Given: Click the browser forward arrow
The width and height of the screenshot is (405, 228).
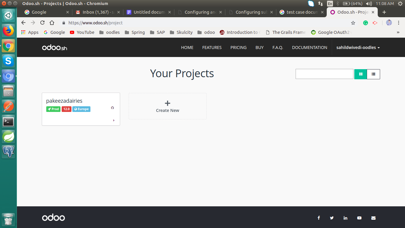Looking at the screenshot, I should point(33,23).
